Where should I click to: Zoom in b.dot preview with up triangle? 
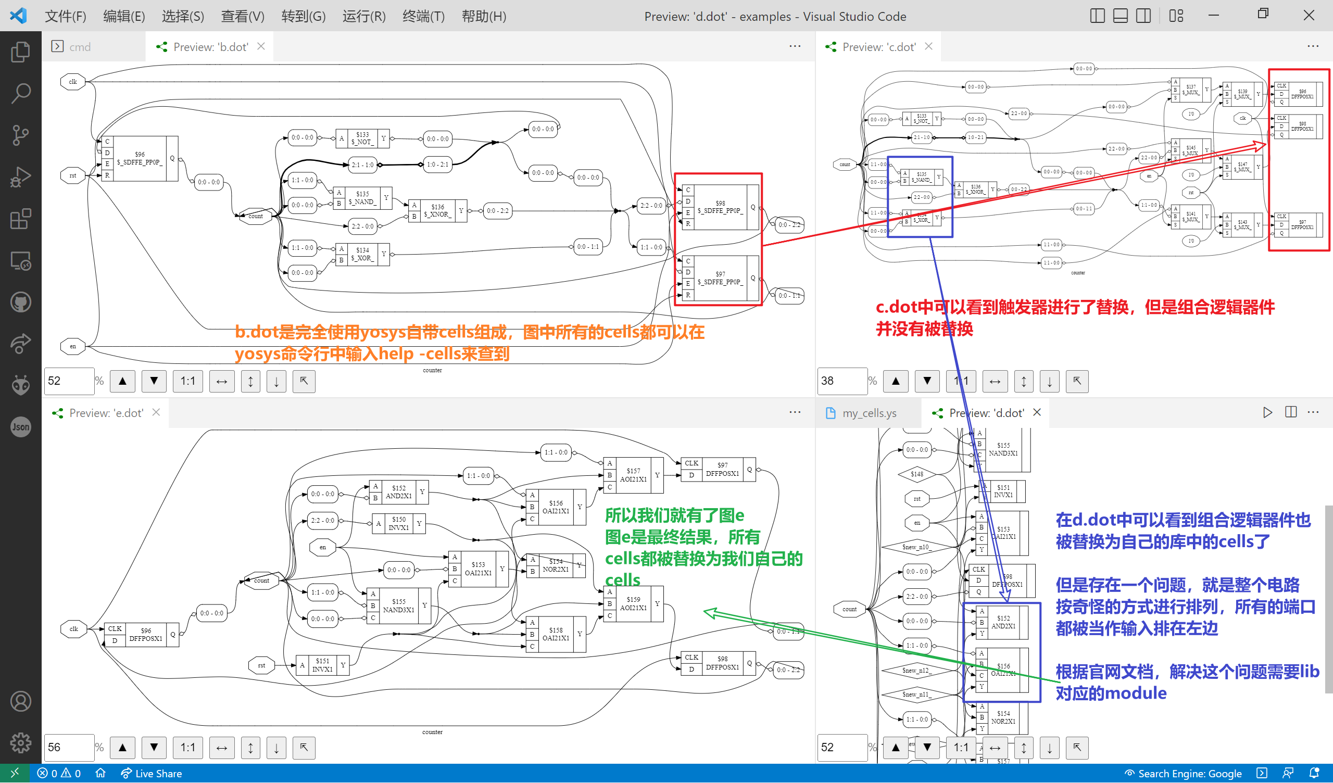[122, 381]
